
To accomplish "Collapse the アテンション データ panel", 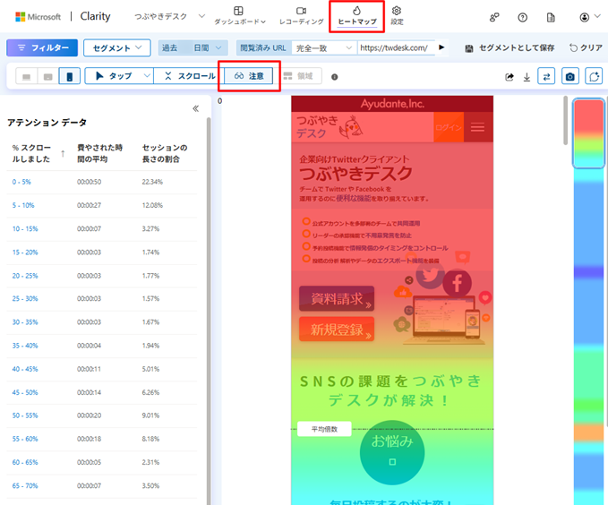I will point(196,108).
